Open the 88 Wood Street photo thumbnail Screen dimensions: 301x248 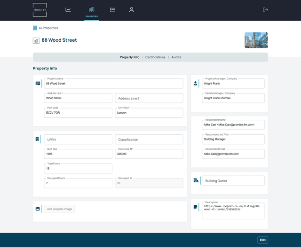(256, 40)
